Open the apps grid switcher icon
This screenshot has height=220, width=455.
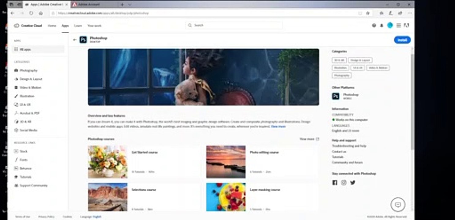(399, 26)
